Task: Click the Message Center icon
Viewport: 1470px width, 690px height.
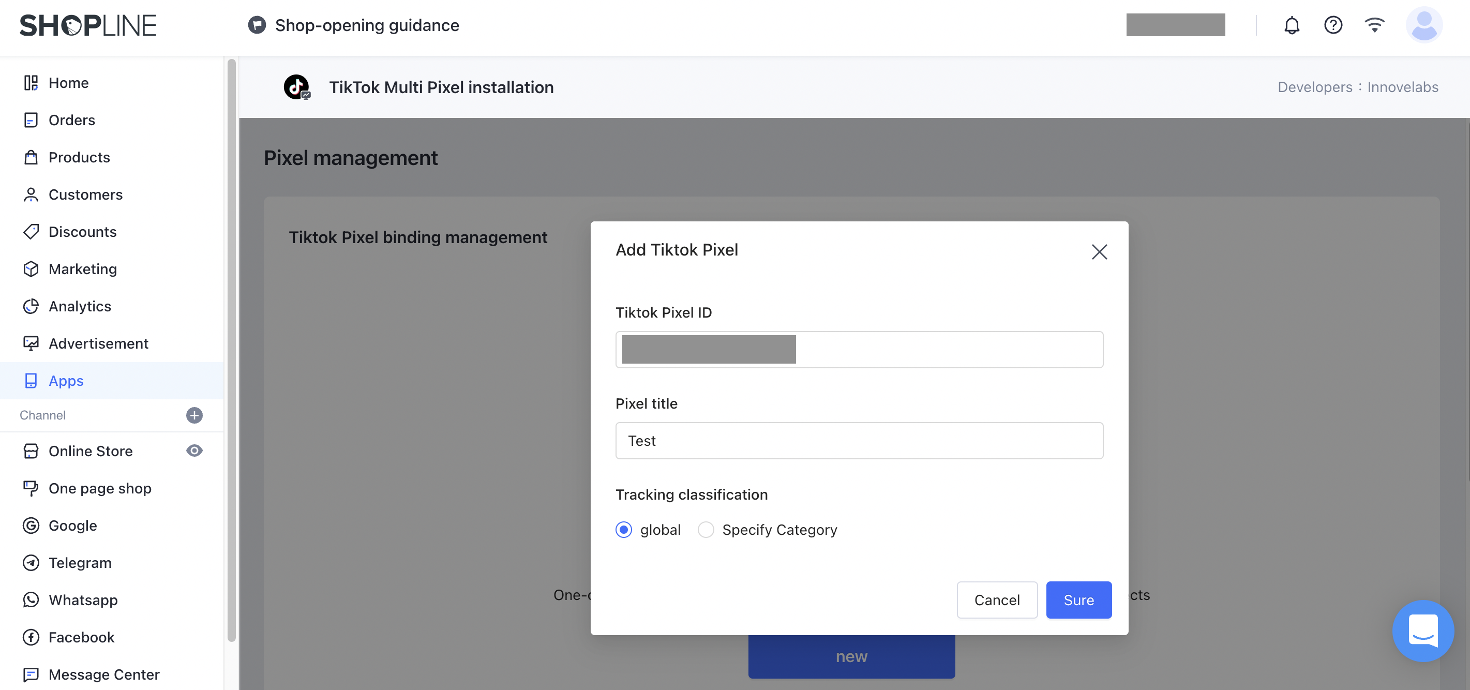Action: (x=31, y=674)
